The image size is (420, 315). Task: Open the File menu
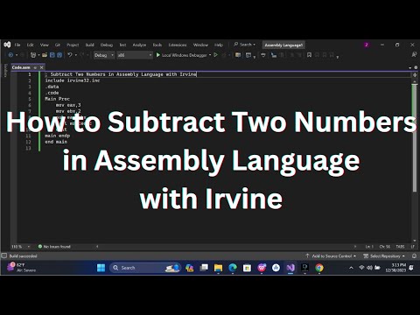(17, 45)
